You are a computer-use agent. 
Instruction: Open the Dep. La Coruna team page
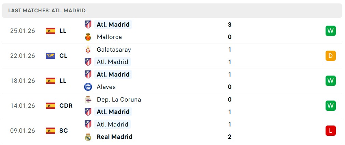pyautogui.click(x=119, y=100)
